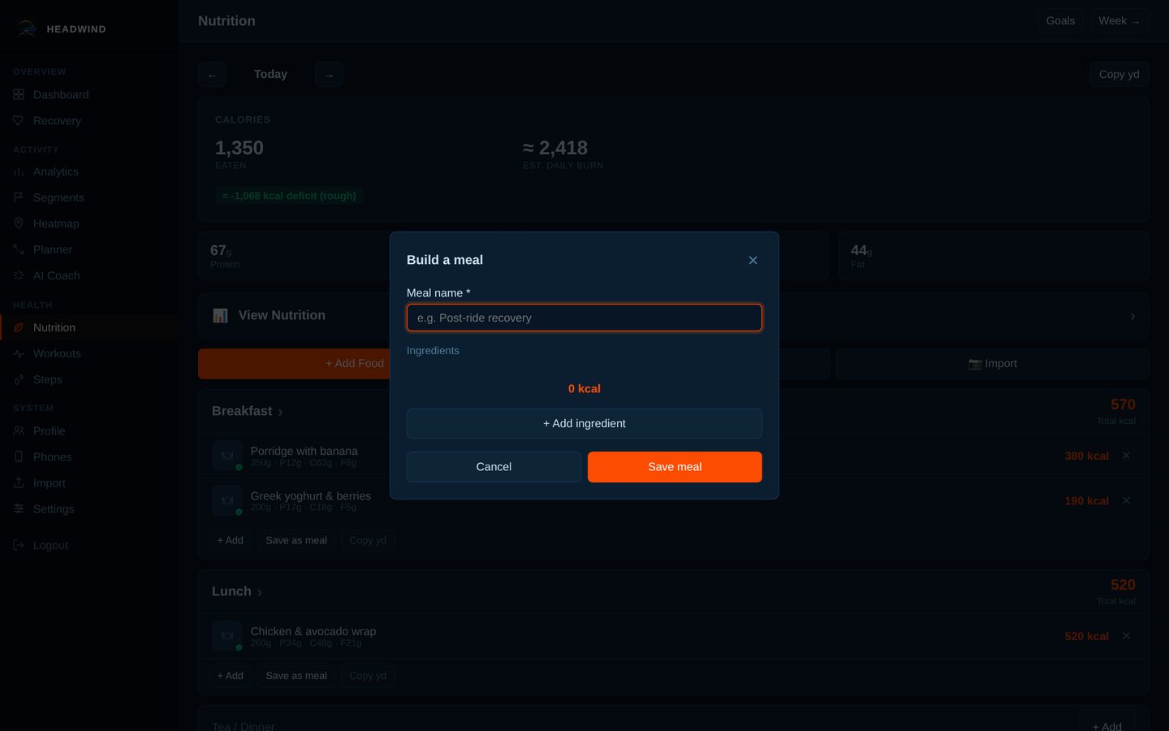Click the camera Import button
The image size is (1169, 731).
(992, 364)
